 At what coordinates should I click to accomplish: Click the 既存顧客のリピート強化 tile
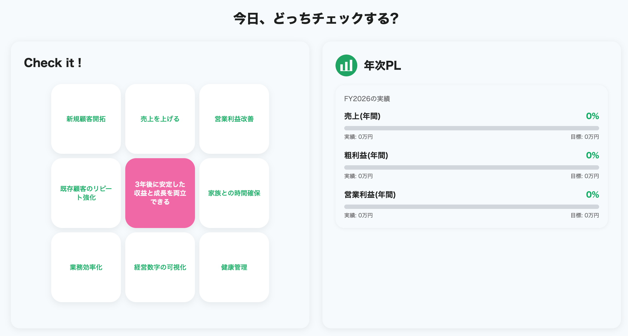tap(86, 193)
